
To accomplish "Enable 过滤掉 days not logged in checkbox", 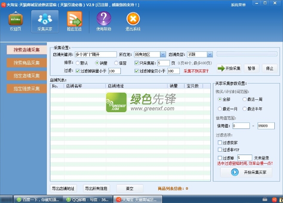I will 220,158.
